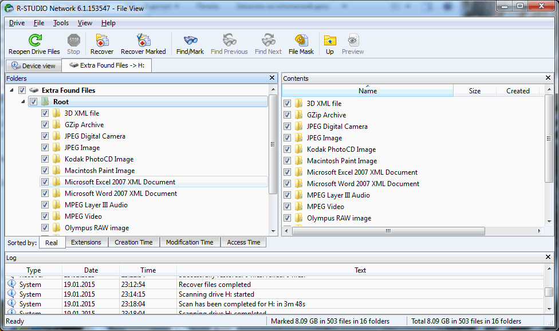Toggle Kodak PhotoCD Image checkbox in Contents
The width and height of the screenshot is (559, 331).
[288, 149]
